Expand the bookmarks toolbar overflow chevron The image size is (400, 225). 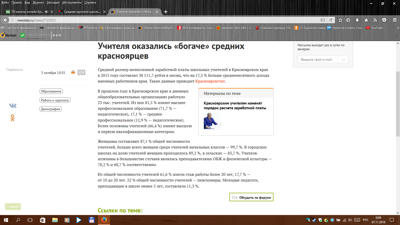(398, 28)
